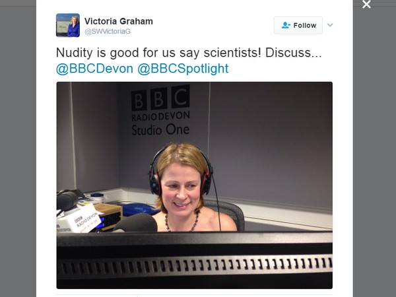
Task: Open the @BBCDevon mention link
Action: coord(94,69)
